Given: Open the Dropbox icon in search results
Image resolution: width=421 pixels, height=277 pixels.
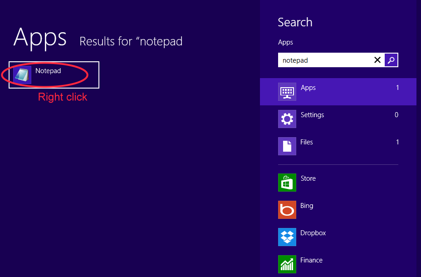Looking at the screenshot, I should click(x=287, y=237).
